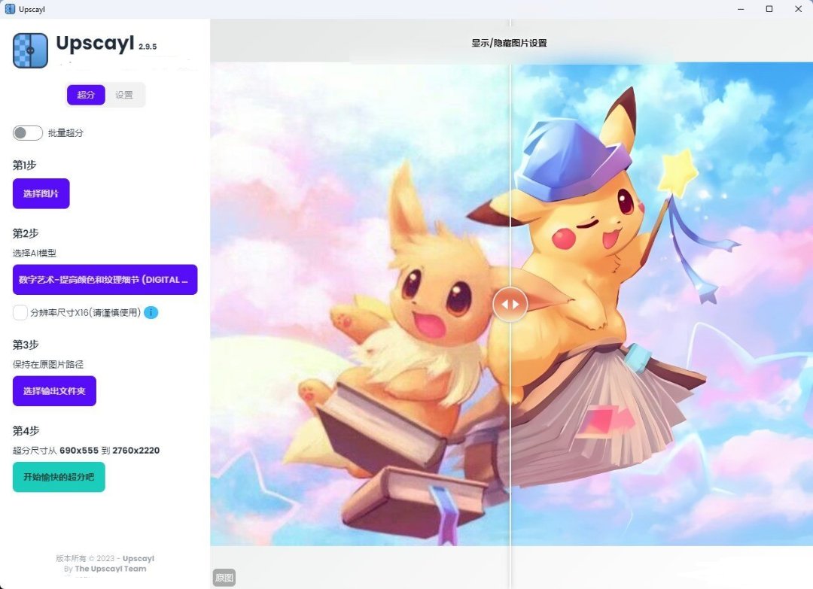Minimize the Upscayl window

coord(740,9)
